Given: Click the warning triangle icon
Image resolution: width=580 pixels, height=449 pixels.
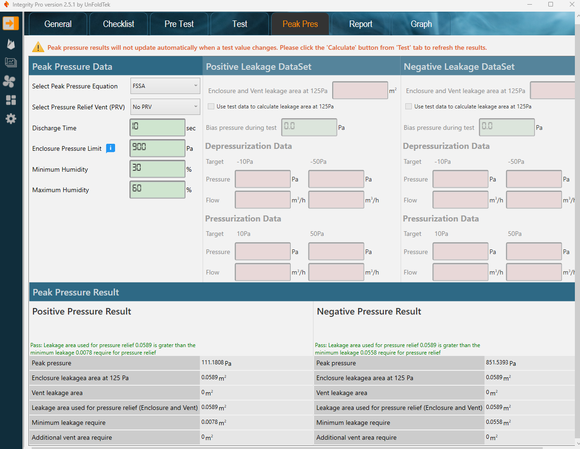Looking at the screenshot, I should [38, 47].
